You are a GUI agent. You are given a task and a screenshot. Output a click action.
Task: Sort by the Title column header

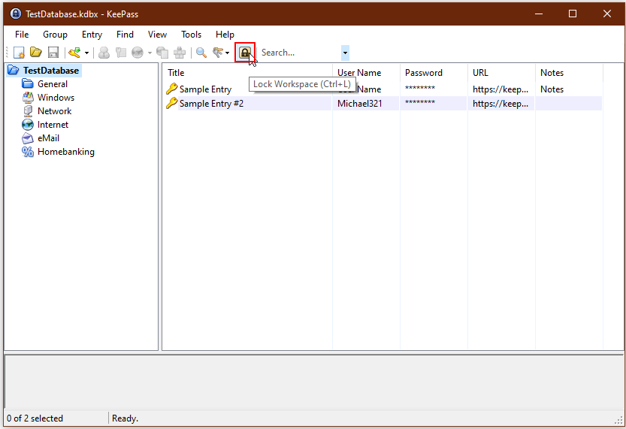pyautogui.click(x=247, y=73)
